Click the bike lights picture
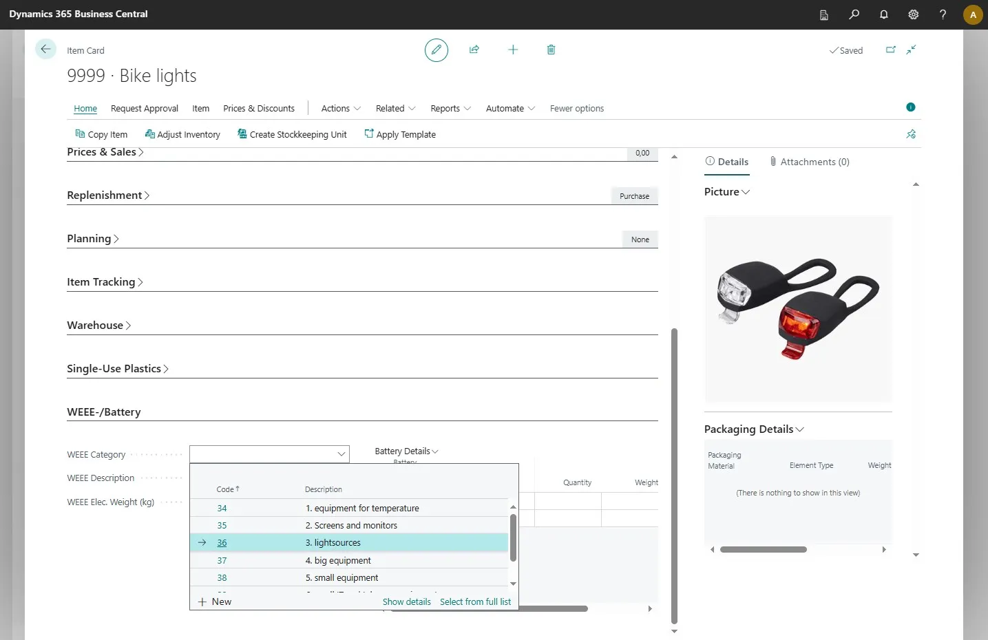The width and height of the screenshot is (988, 640). 798,309
